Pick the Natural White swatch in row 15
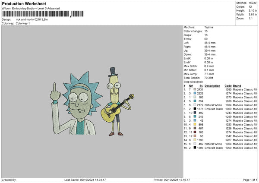Image resolution: width=259 pixels, height=183 pixels. [x=195, y=144]
